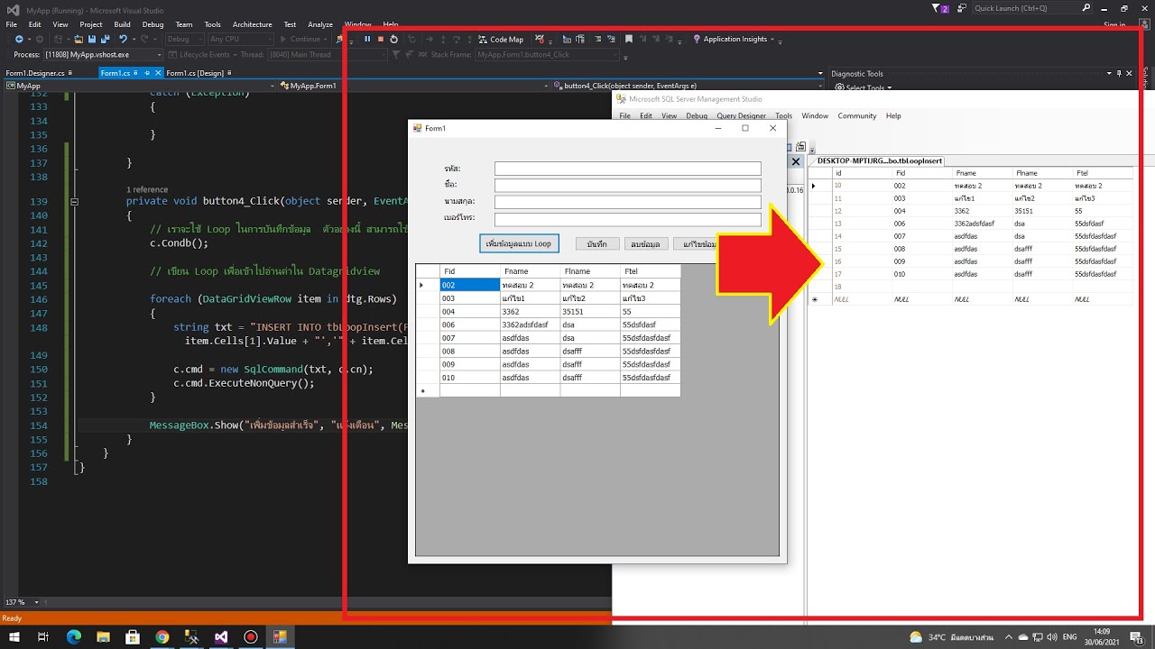Click the Continue button in debug toolbar
This screenshot has width=1155, height=649.
pyautogui.click(x=302, y=39)
